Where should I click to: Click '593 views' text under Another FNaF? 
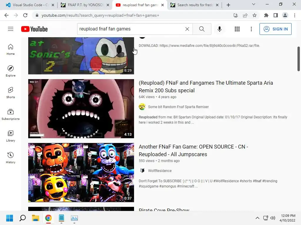[x=146, y=161]
